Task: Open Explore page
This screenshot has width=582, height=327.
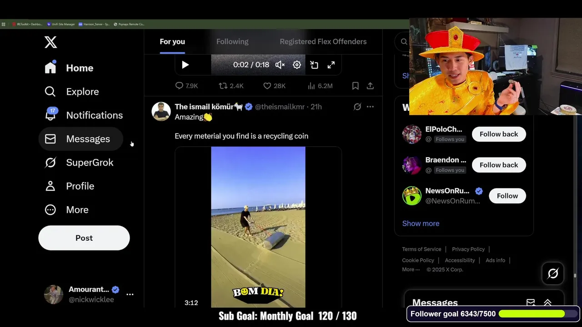Action: click(x=72, y=91)
